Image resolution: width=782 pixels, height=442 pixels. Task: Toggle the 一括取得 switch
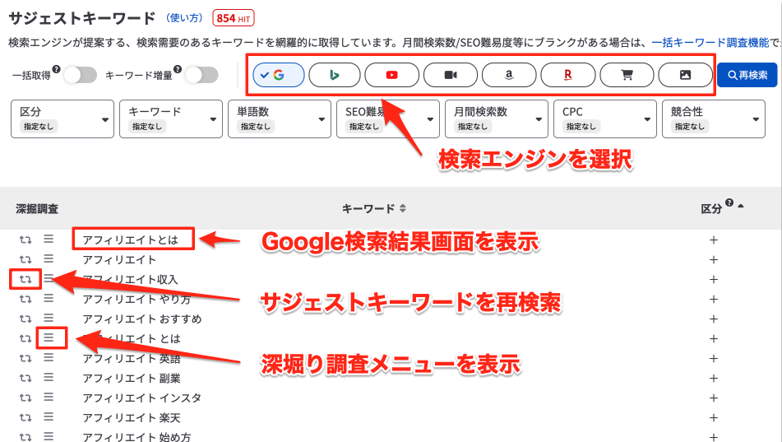pos(80,75)
